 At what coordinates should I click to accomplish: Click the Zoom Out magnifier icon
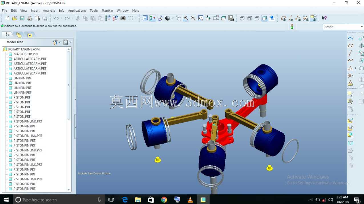pyautogui.click(x=193, y=18)
